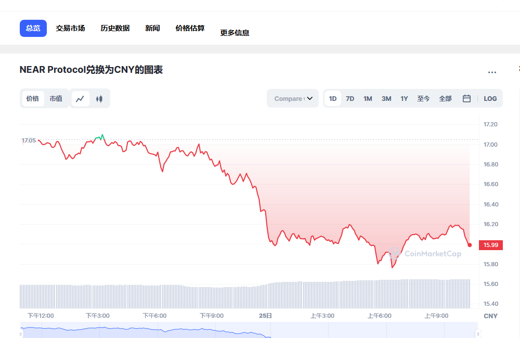Open the calendar date range picker

[x=466, y=98]
